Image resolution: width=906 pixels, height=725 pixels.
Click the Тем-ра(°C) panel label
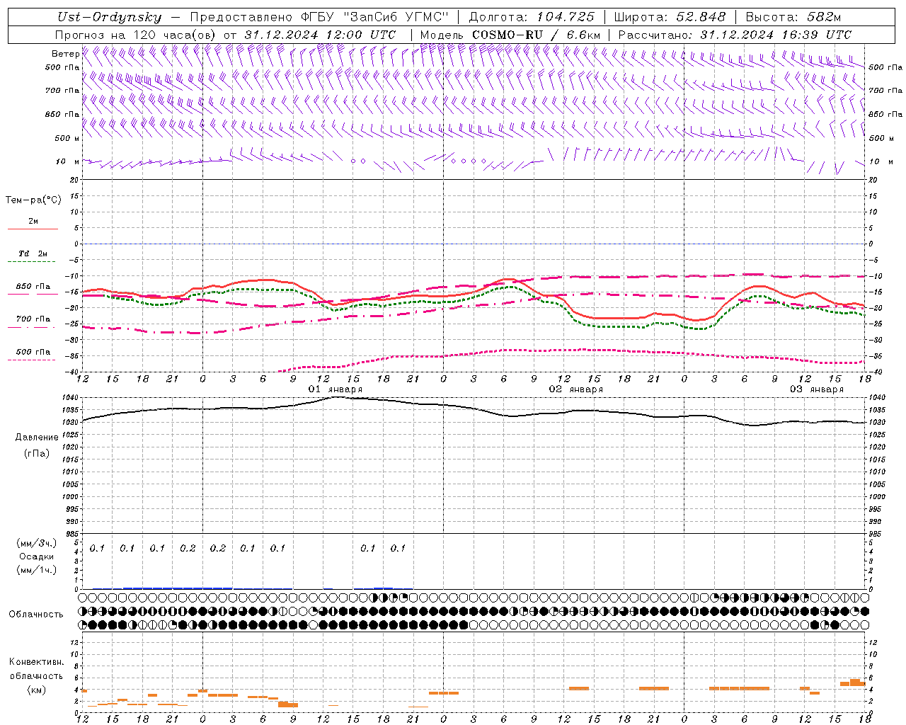pyautogui.click(x=33, y=200)
